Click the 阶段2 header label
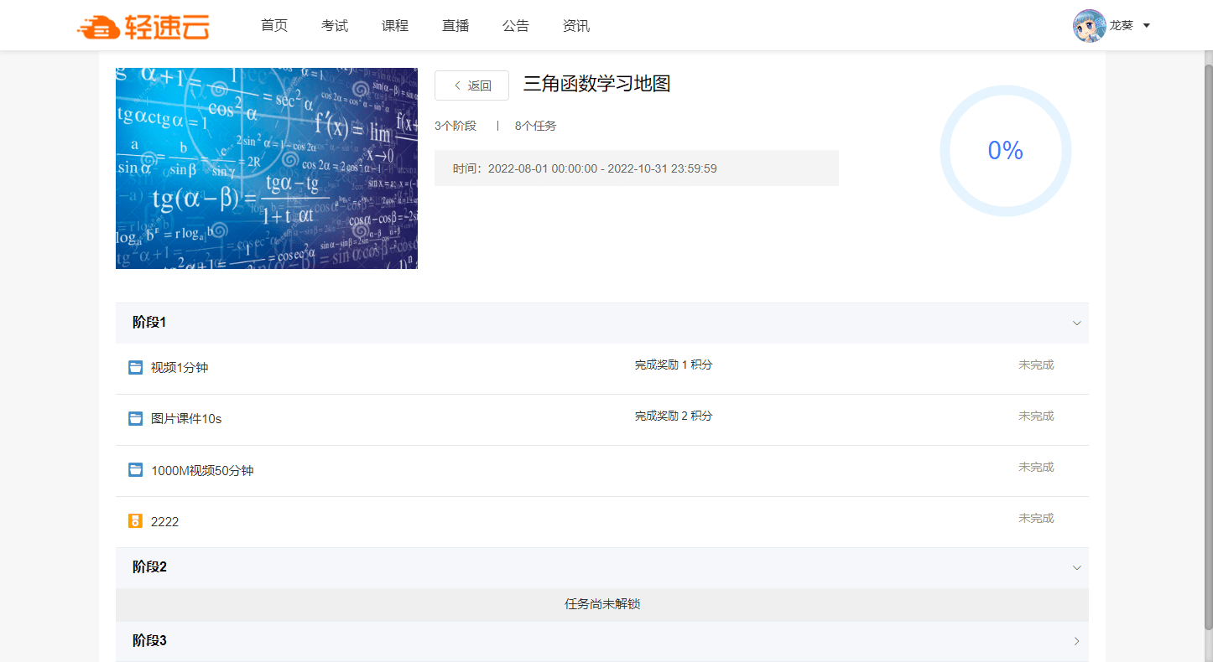 pyautogui.click(x=149, y=567)
